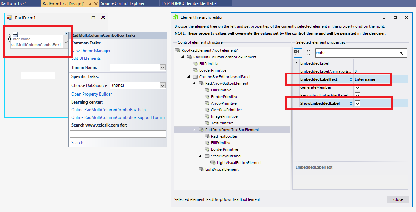416x212 pixels.
Task: Pin the RadForm1.cs [Design] tab
Action: (90, 4)
